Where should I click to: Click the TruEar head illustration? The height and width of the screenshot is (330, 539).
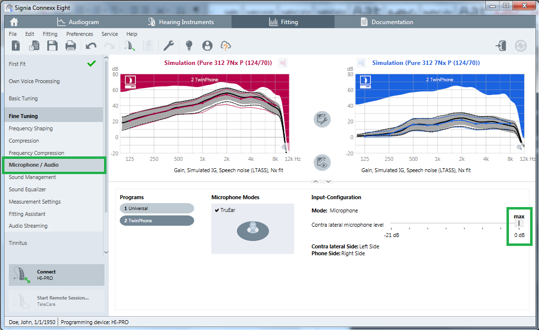click(253, 231)
